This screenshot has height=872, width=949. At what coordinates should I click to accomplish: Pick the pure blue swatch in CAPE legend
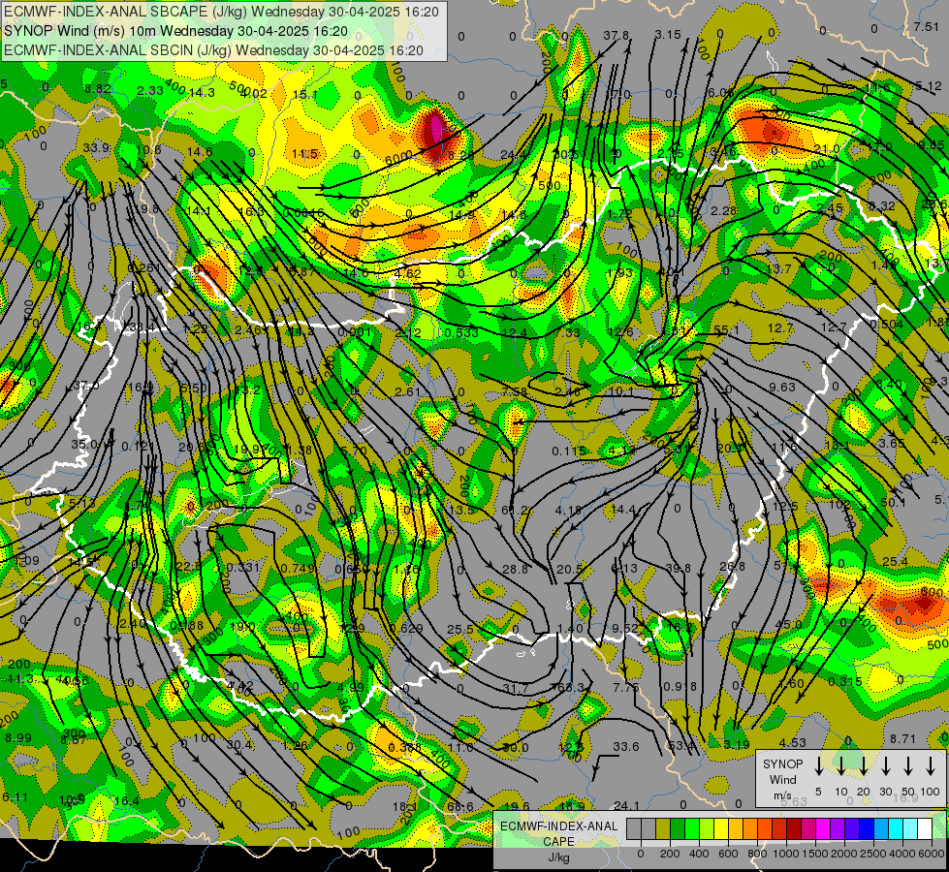(x=866, y=828)
